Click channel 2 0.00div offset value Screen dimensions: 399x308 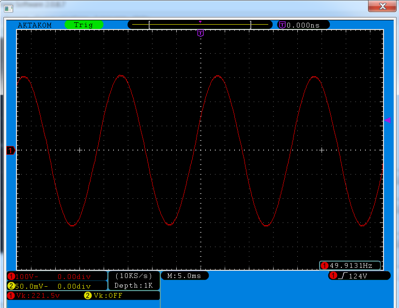[74, 287]
